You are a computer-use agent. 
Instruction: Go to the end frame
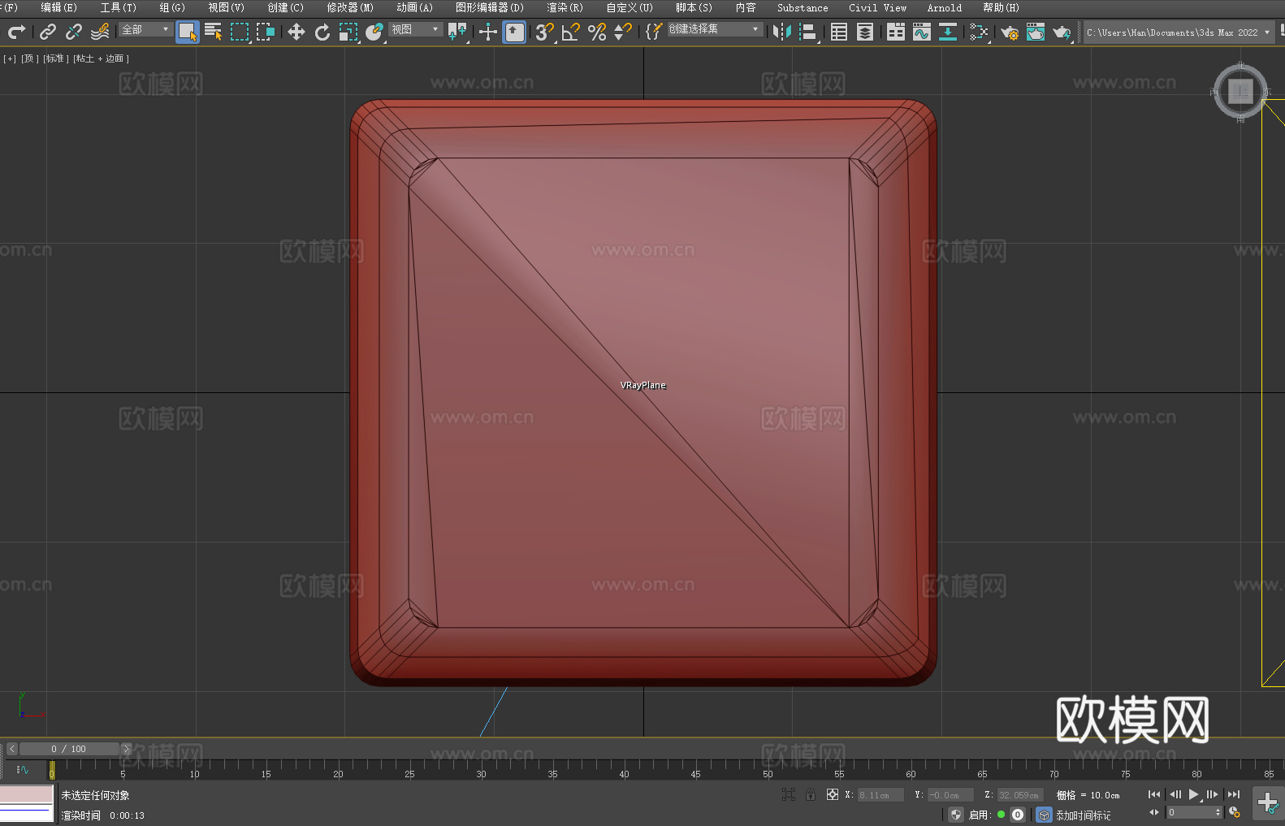[1233, 794]
